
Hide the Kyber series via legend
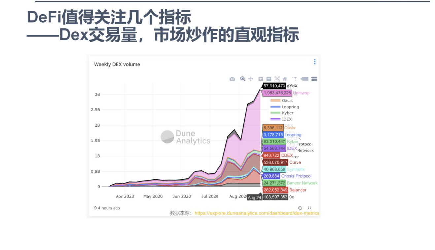coord(287,113)
